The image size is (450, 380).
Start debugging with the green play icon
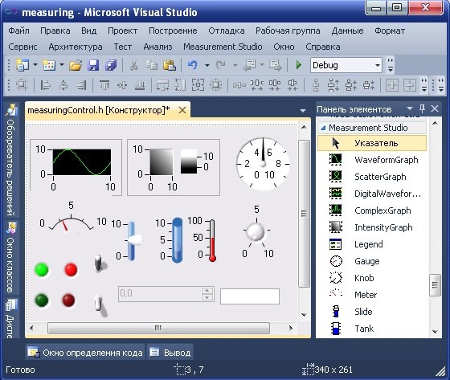point(299,65)
